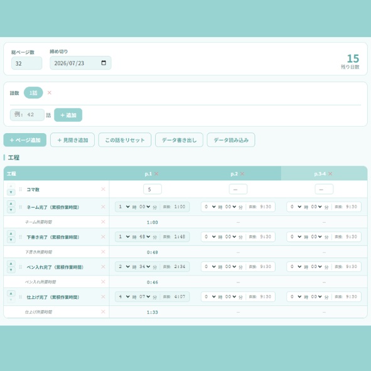Screen dimensions: 371x371
Task: Grab the drag handle for 仕上げ完了 row
Action: coord(21,297)
